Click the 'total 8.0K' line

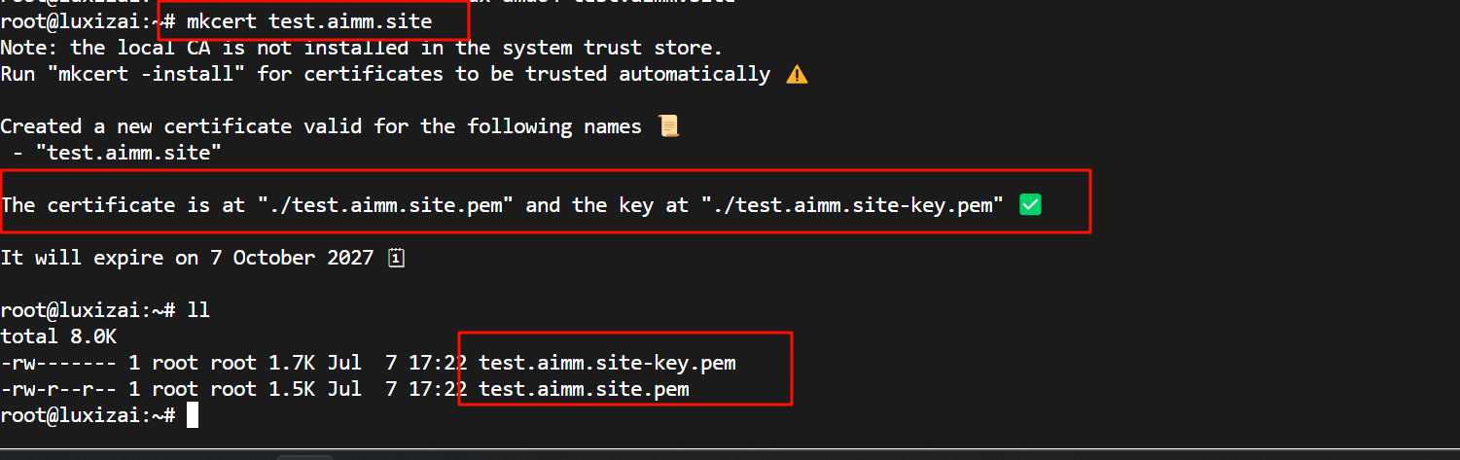click(x=58, y=336)
